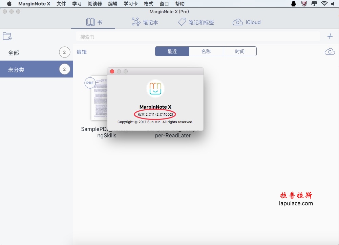This screenshot has width=339, height=245.
Task: Open the 阅读器 menu
Action: (x=94, y=4)
